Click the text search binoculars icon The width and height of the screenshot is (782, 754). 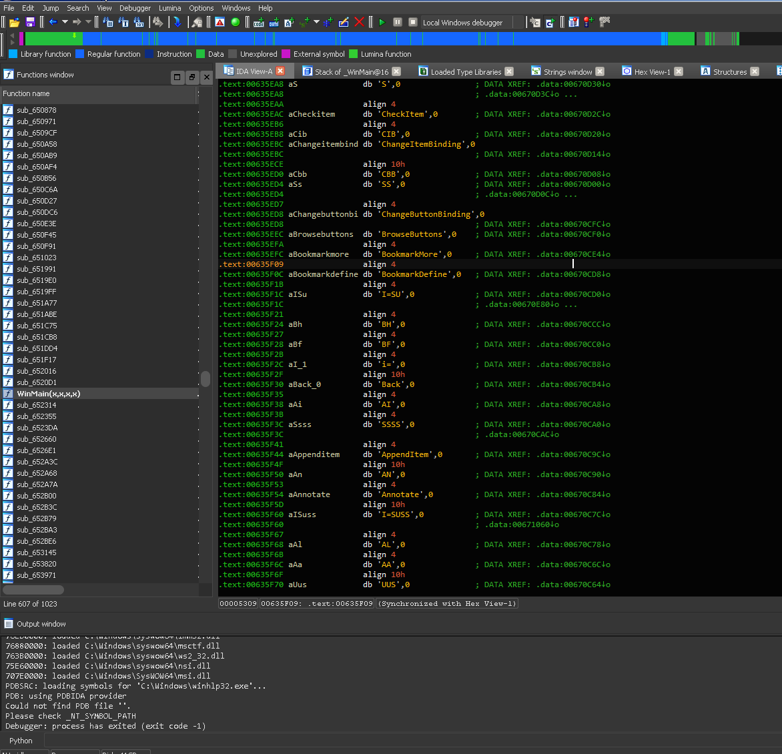pyautogui.click(x=123, y=22)
